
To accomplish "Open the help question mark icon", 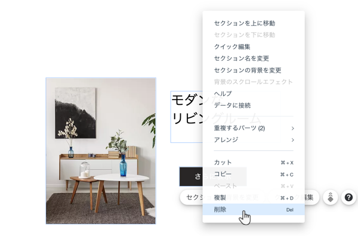I will (348, 197).
